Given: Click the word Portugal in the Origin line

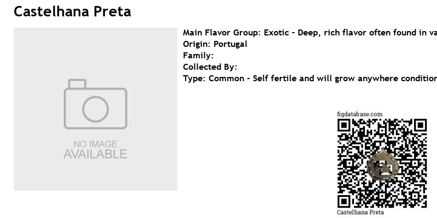Looking at the screenshot, I should click(230, 44).
